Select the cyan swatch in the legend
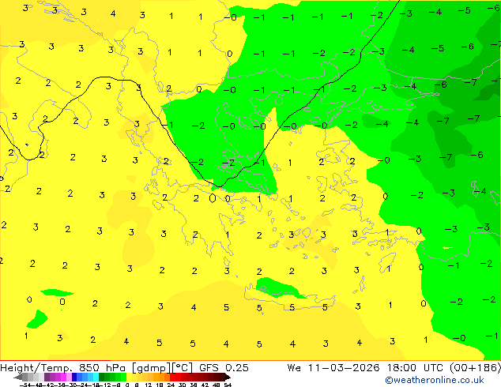Viewport: 501px width, 387px height. click(96, 377)
